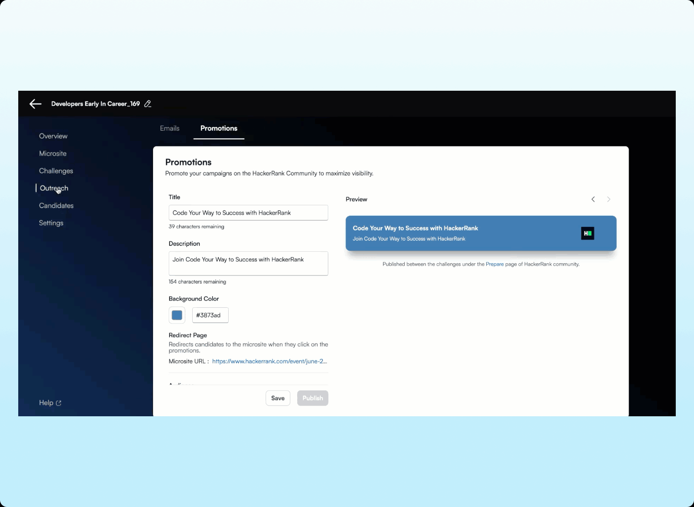This screenshot has height=507, width=694.
Task: Click the 'Promotions' panel heading
Action: pyautogui.click(x=188, y=162)
